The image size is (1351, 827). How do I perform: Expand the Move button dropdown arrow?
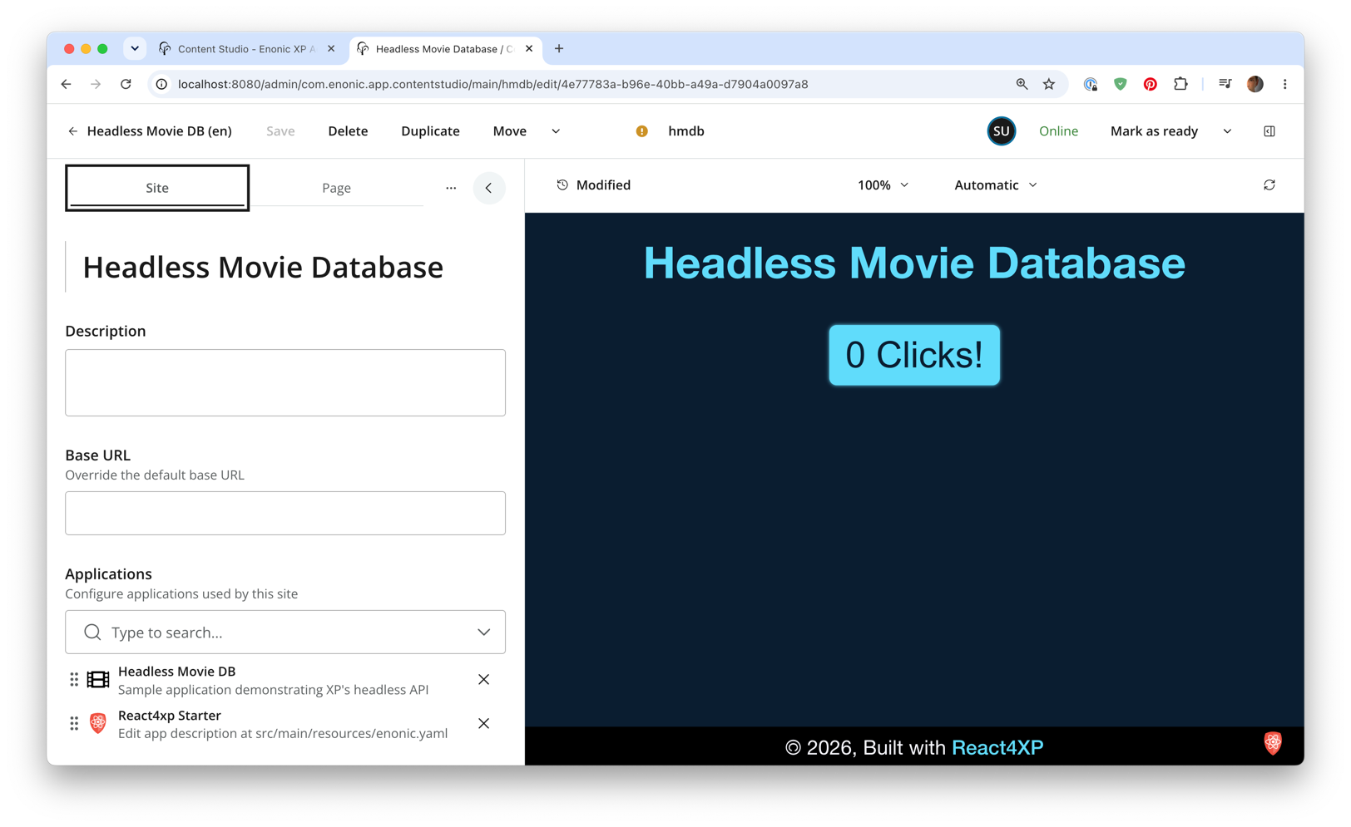coord(556,131)
